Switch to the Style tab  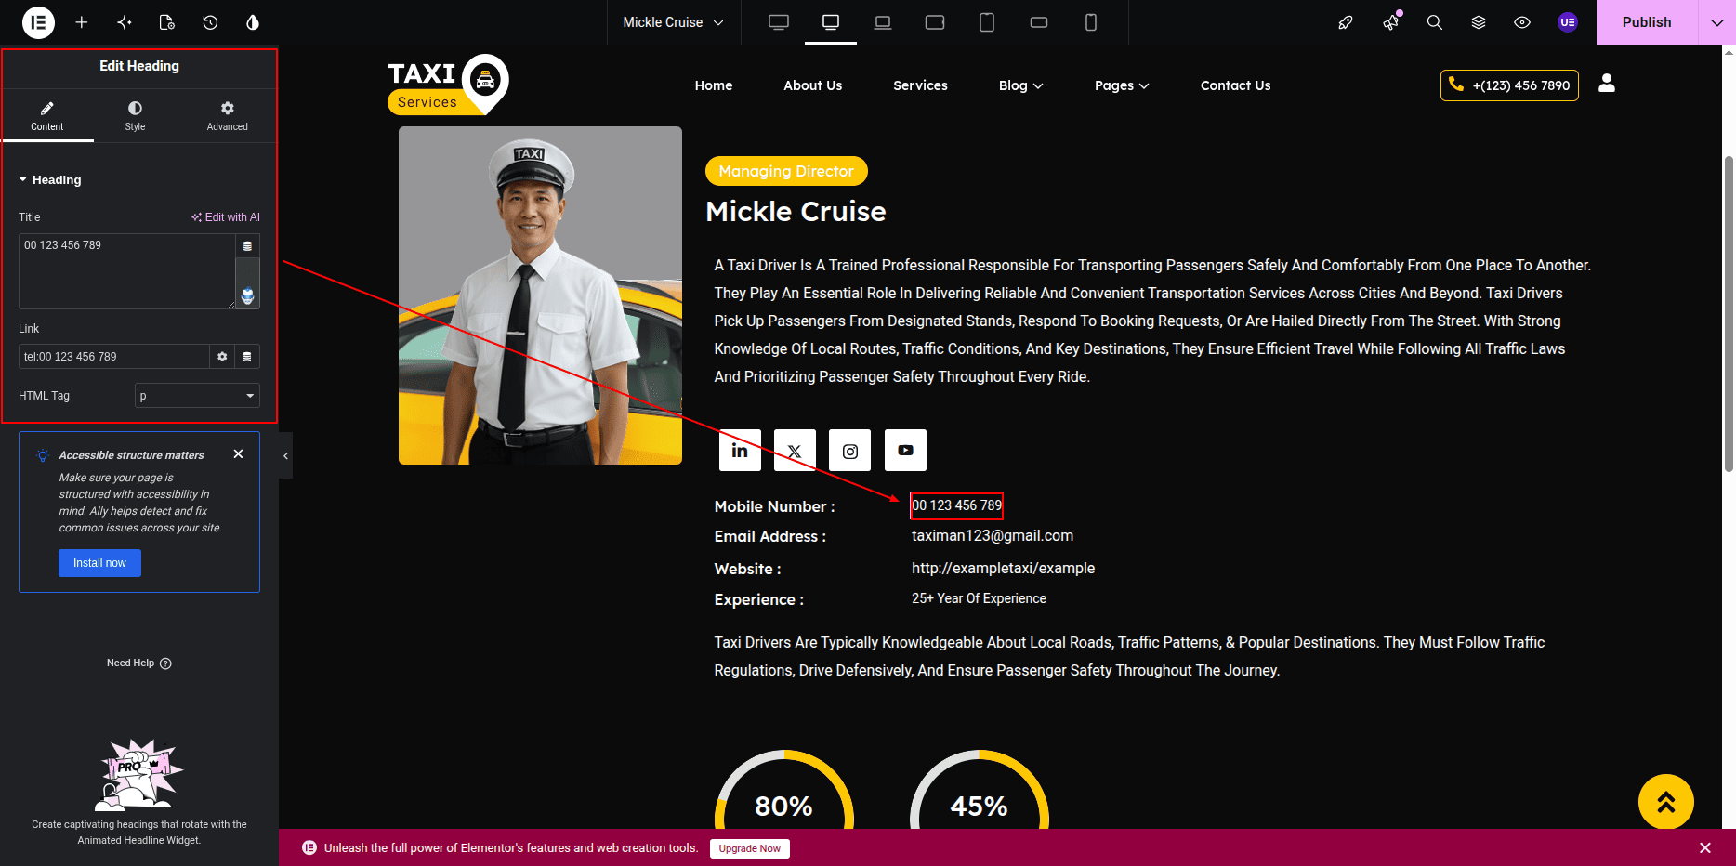click(136, 116)
